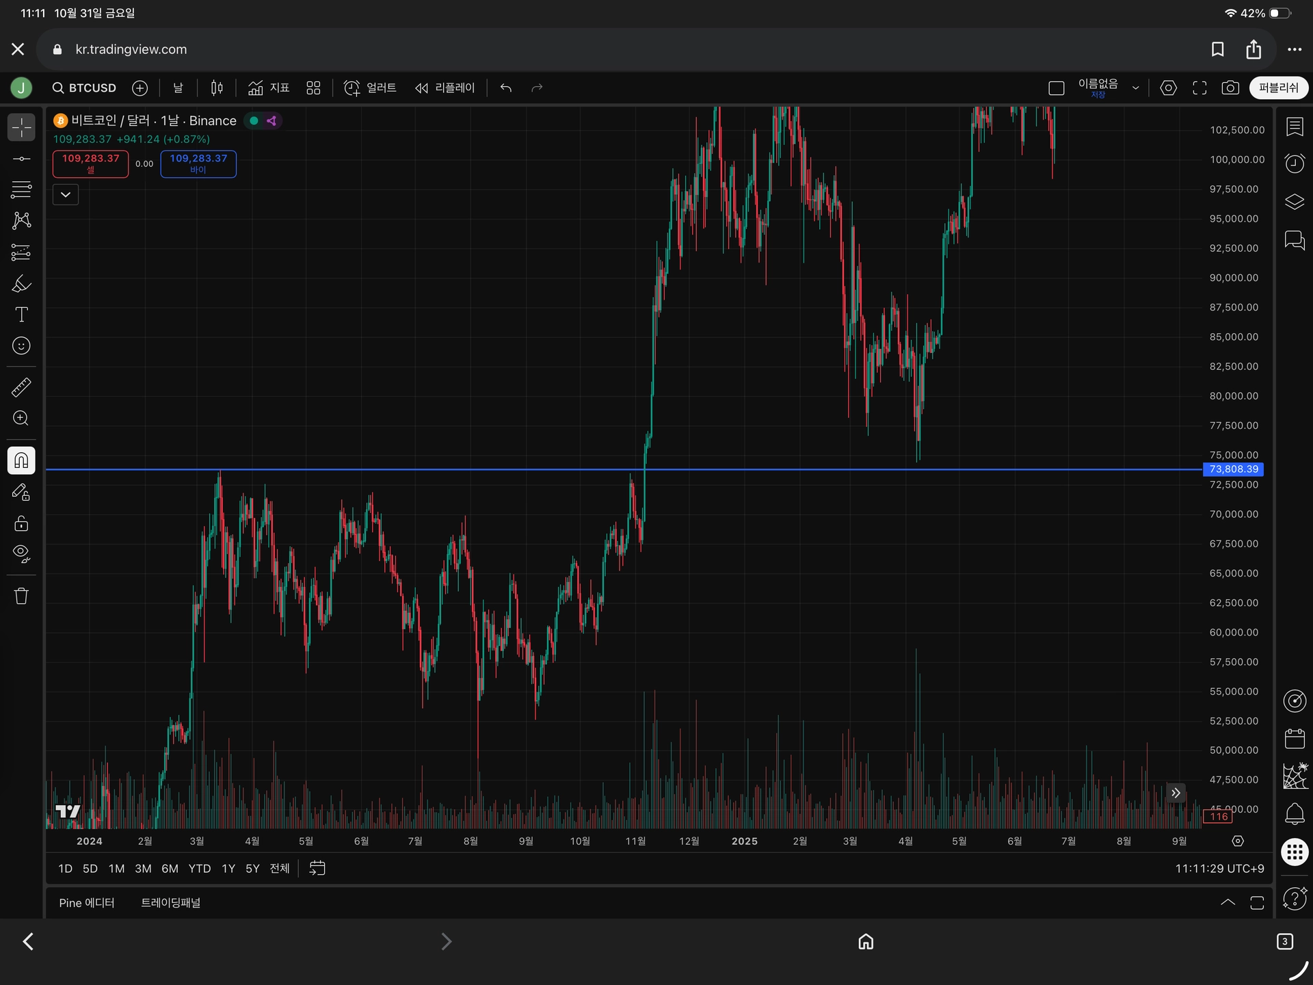Click the blue 73,808.39 price line label
Image resolution: width=1313 pixels, height=985 pixels.
pyautogui.click(x=1233, y=469)
